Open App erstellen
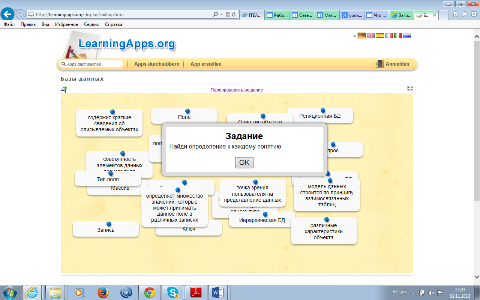 point(206,64)
